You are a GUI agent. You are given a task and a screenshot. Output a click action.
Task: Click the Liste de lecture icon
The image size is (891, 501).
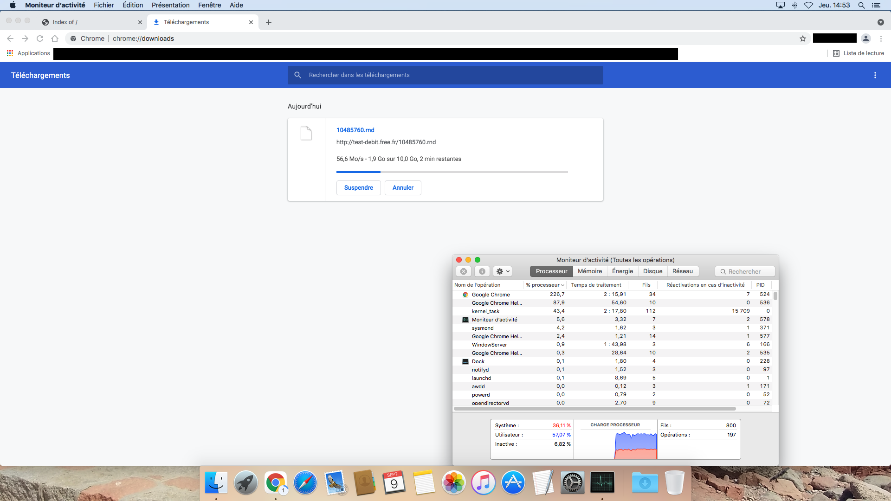coord(836,53)
